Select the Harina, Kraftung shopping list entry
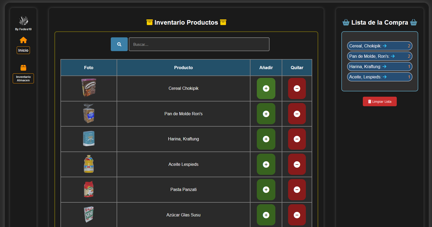 point(380,66)
